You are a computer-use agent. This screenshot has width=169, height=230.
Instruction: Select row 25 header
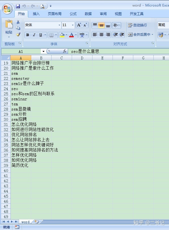tap(6, 94)
